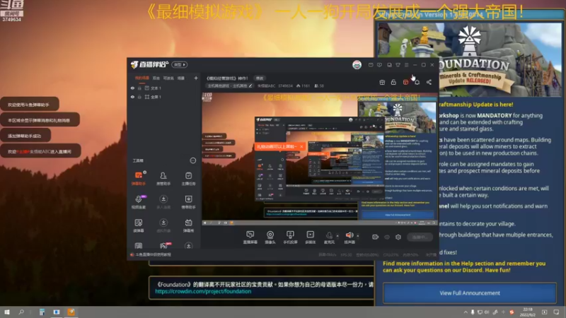The height and width of the screenshot is (318, 566).
Task: Click the stream preview canvas
Action: (x=320, y=158)
